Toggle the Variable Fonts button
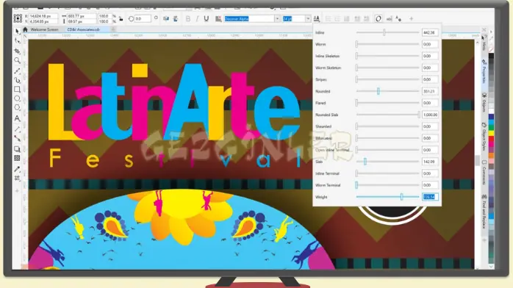 coord(379,18)
